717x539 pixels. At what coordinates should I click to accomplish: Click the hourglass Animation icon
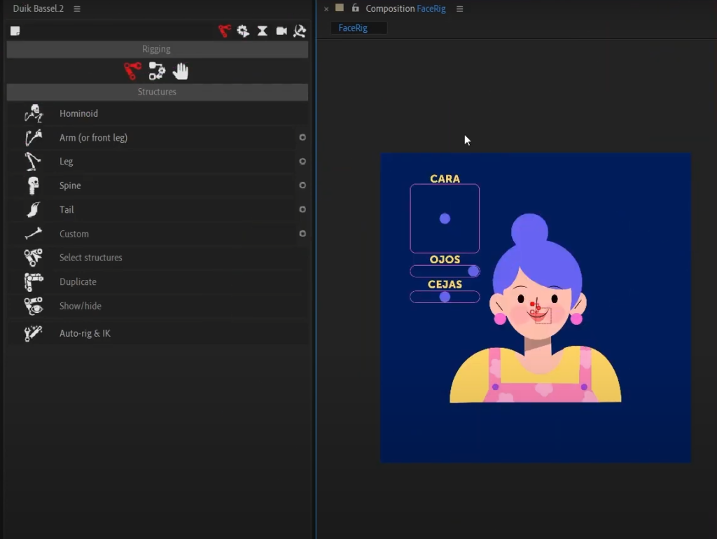pos(263,31)
